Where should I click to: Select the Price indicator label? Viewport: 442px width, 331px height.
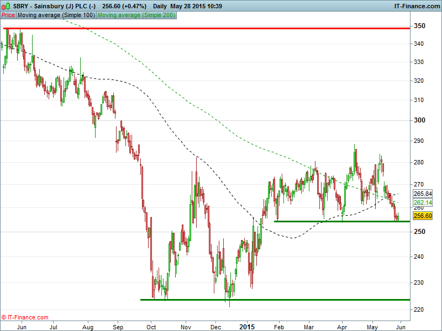pyautogui.click(x=8, y=15)
